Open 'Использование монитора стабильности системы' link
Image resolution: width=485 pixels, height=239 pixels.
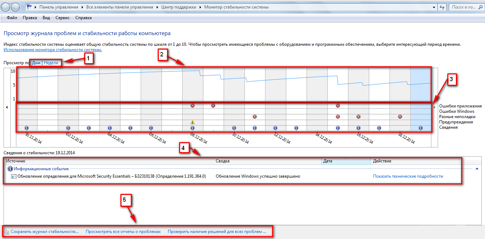pos(53,50)
